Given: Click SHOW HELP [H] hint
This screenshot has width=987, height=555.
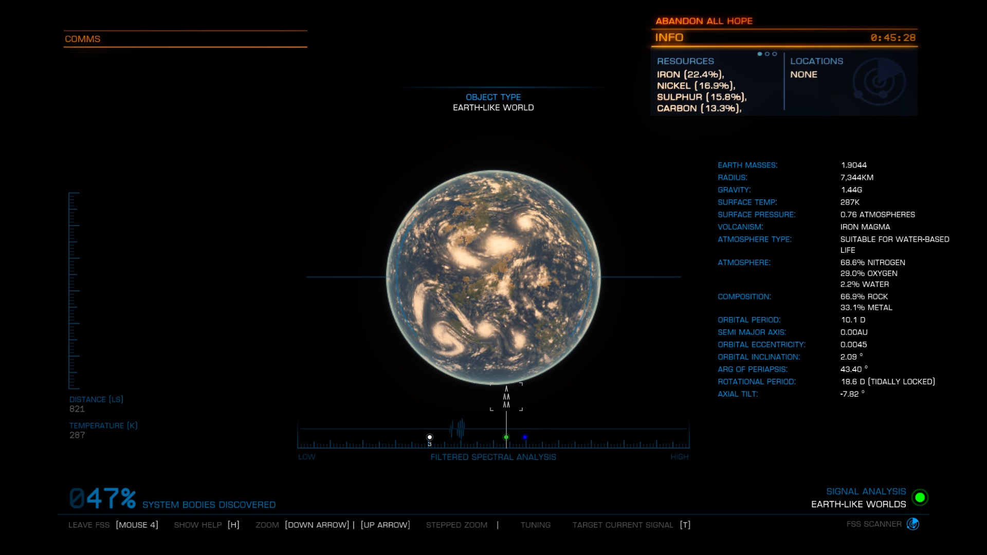Looking at the screenshot, I should pyautogui.click(x=207, y=525).
